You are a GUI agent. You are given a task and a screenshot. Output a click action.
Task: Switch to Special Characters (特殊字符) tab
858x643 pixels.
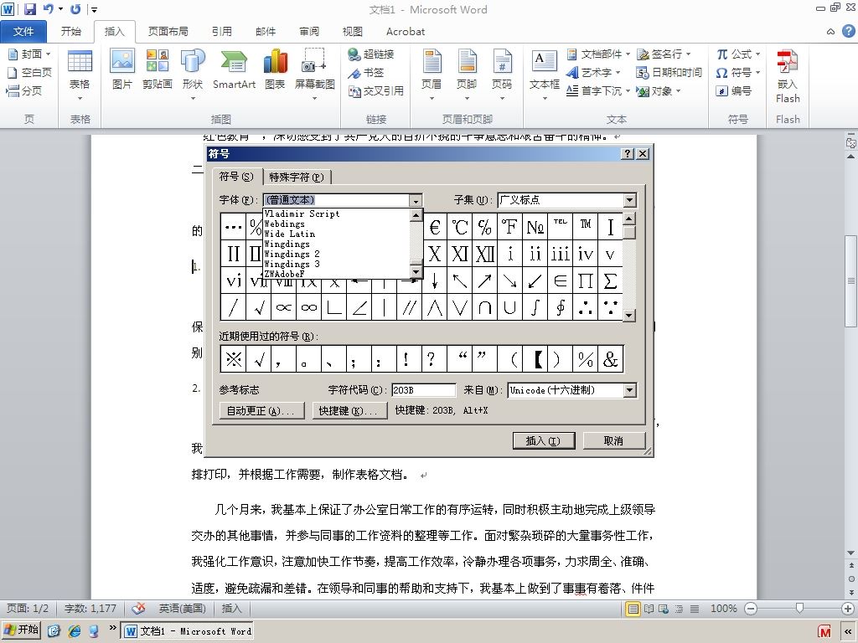click(297, 177)
